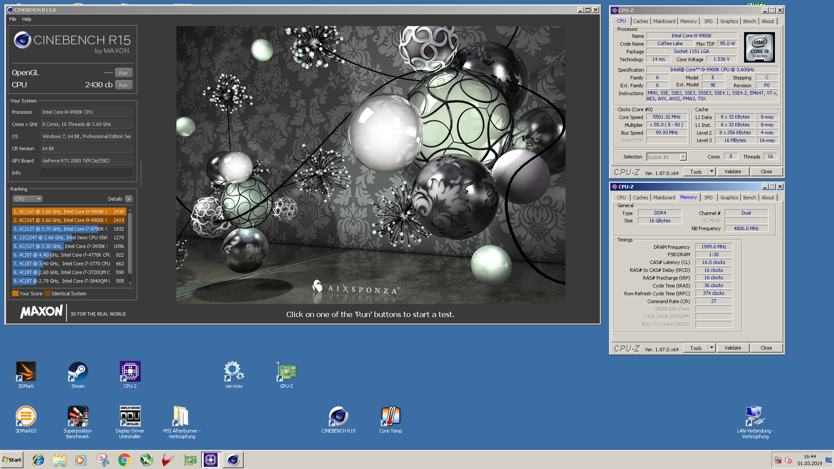Click the Start button
The width and height of the screenshot is (834, 469).
tap(12, 460)
